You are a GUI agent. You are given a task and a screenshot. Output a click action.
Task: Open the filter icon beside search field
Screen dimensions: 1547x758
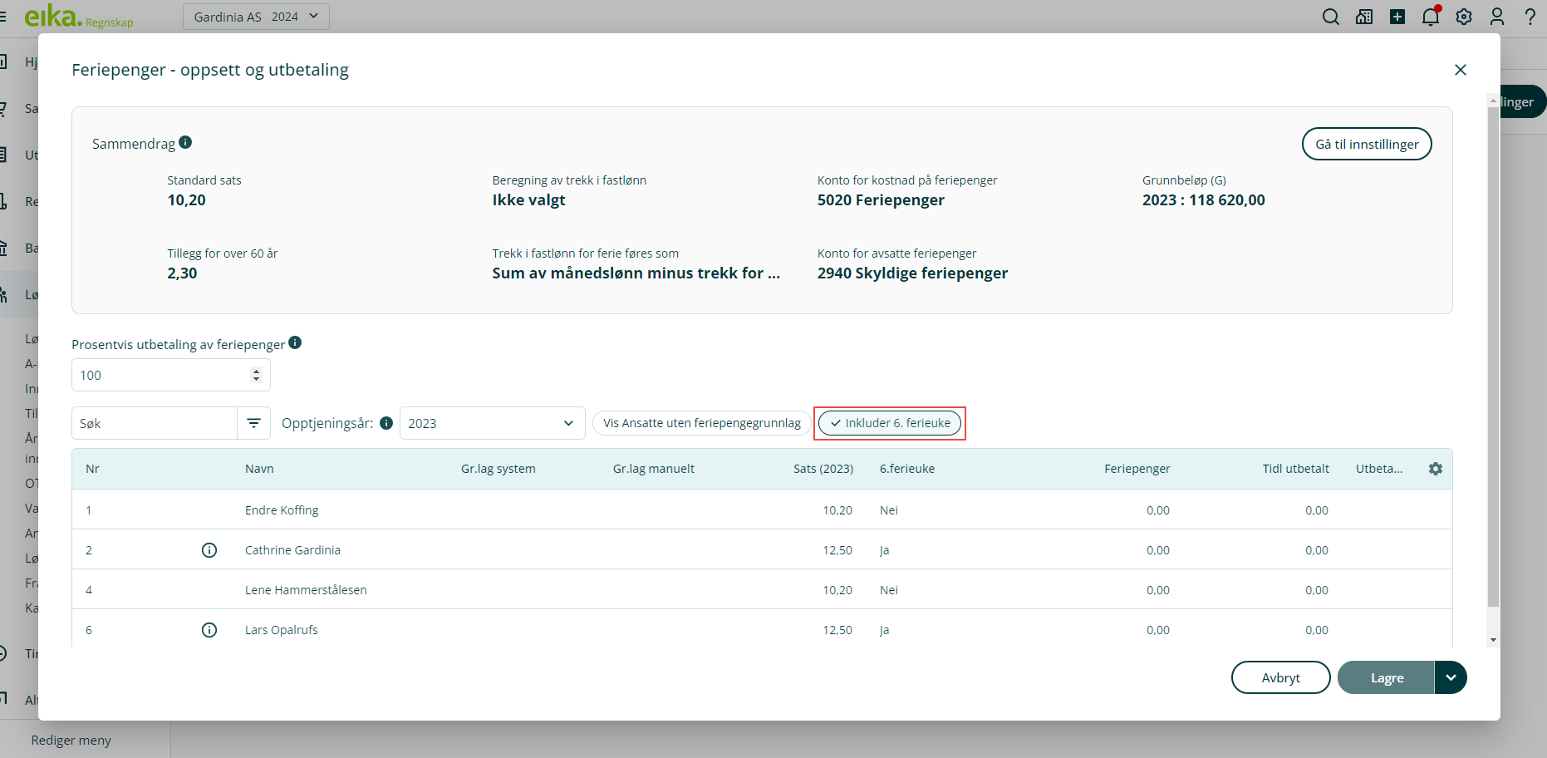253,423
